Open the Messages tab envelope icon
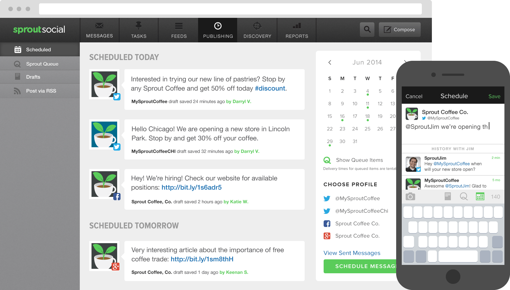Viewport: 510px width, 290px height. click(99, 26)
